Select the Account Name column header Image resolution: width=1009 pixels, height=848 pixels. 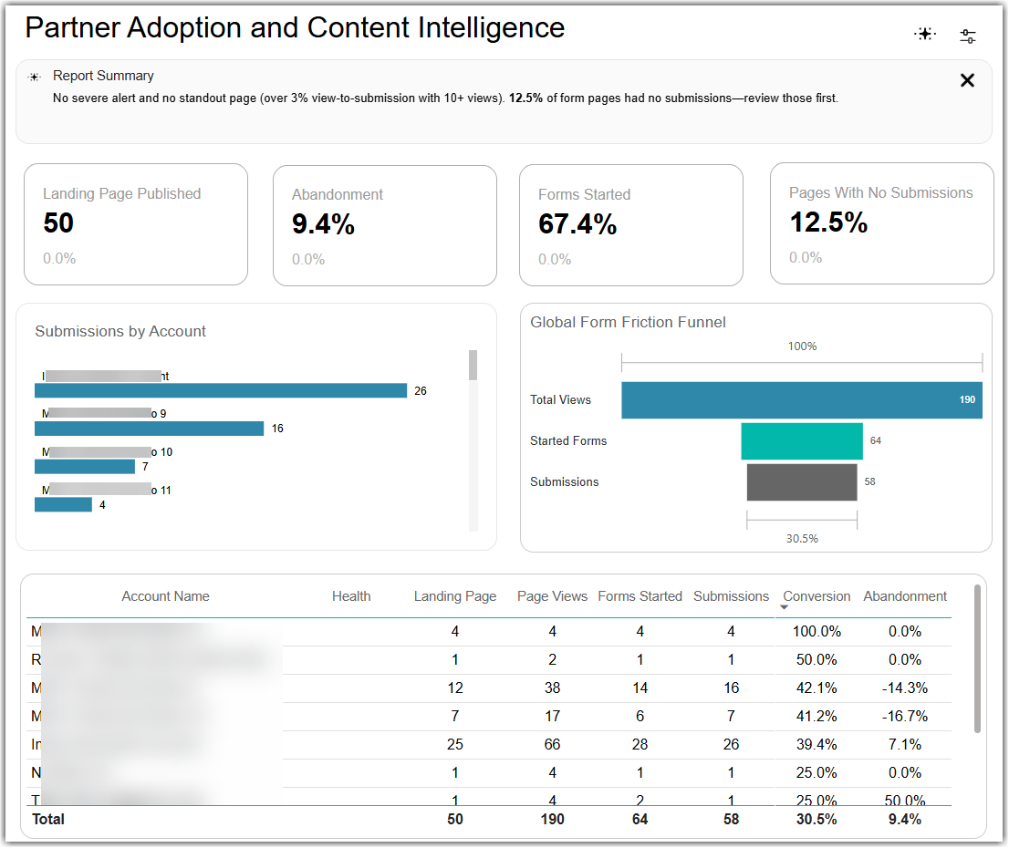click(x=165, y=596)
